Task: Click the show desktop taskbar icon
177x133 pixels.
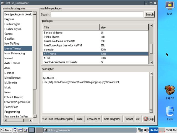Action: pyautogui.click(x=15, y=130)
